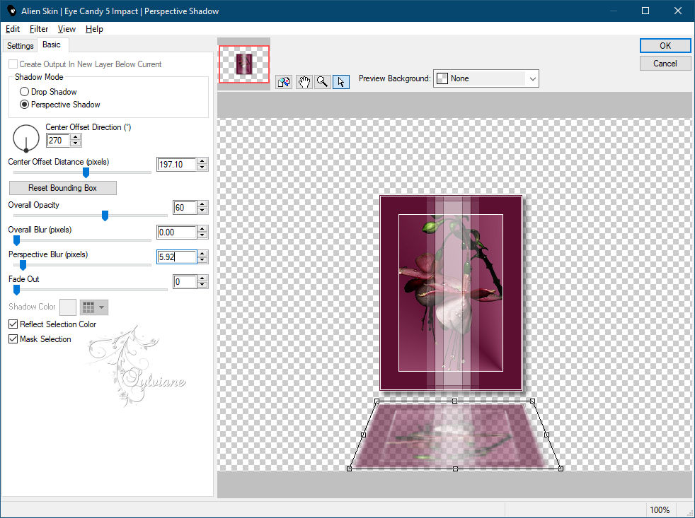
Task: Click the preview background swatch icon
Action: click(x=442, y=78)
